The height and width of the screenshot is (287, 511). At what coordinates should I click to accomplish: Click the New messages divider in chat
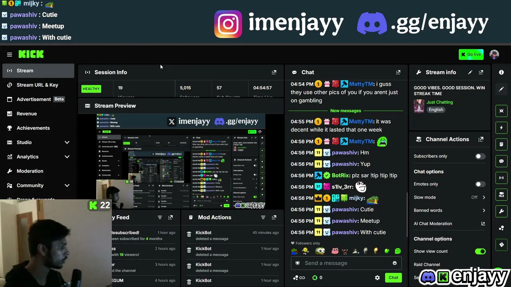tap(346, 111)
